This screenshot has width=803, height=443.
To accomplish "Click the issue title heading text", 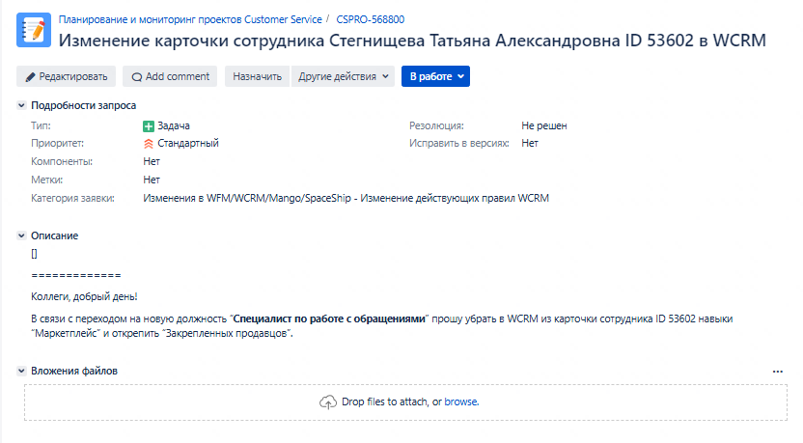I will (x=412, y=41).
